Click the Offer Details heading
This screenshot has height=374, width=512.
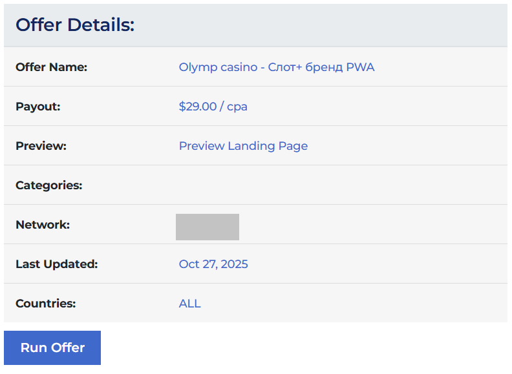click(75, 25)
